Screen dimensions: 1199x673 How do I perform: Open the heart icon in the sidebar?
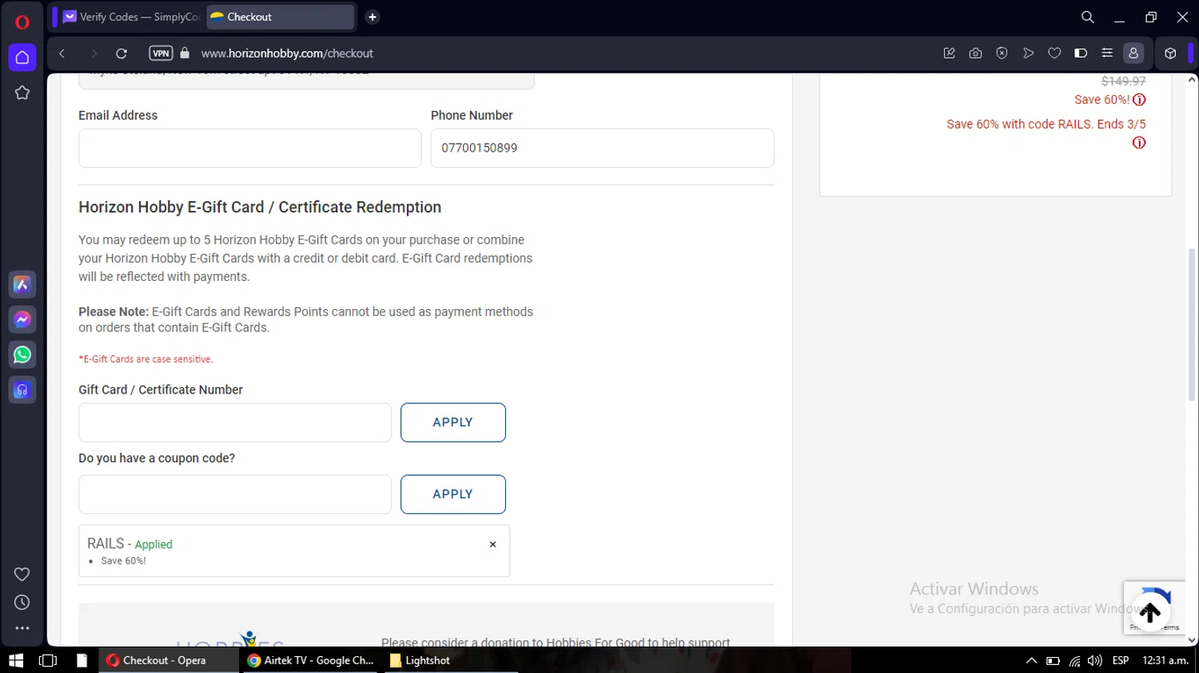pos(22,574)
